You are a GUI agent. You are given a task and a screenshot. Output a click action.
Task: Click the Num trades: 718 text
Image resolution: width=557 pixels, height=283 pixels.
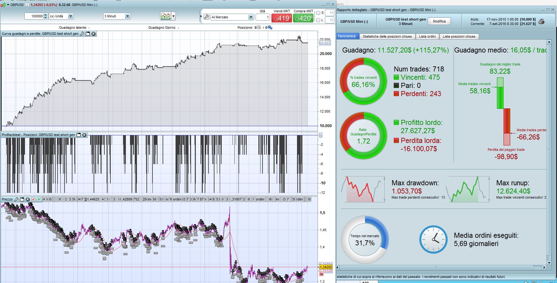pos(419,69)
